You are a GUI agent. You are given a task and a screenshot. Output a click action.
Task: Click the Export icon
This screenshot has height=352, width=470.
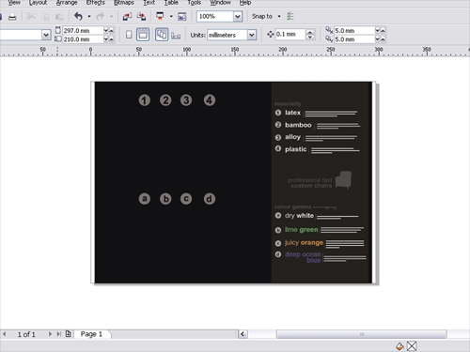pyautogui.click(x=141, y=17)
